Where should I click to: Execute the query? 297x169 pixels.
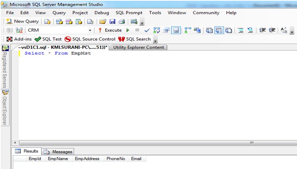[x=110, y=30]
